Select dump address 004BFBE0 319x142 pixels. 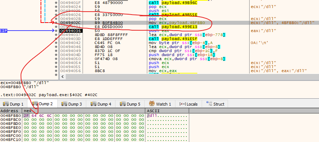pyautogui.click(x=11, y=127)
